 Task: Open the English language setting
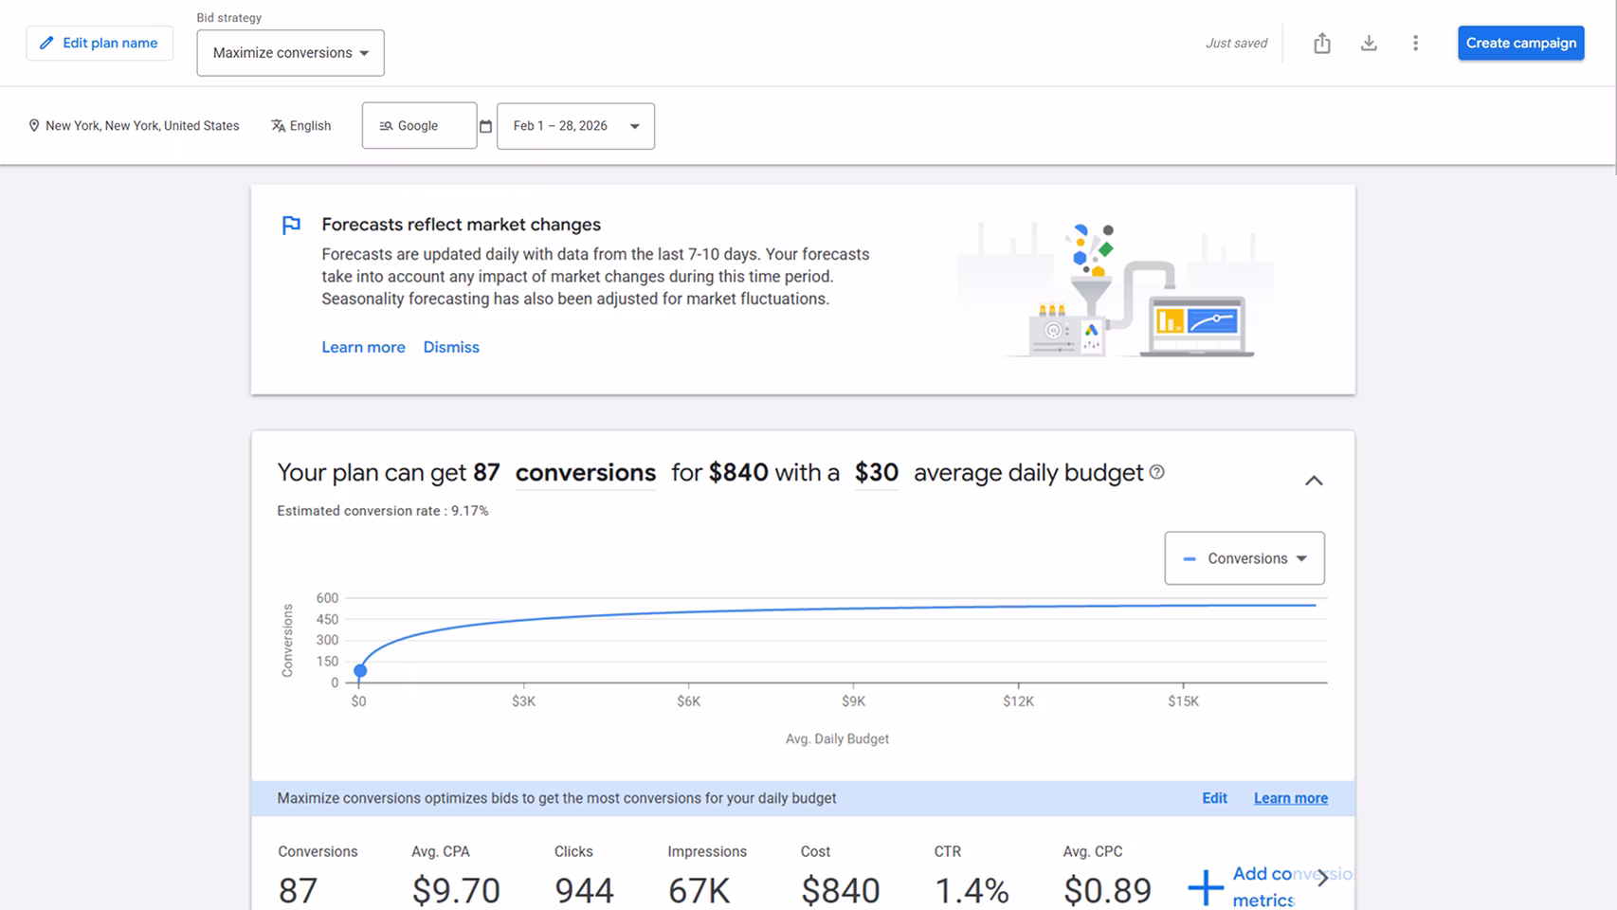pos(300,125)
